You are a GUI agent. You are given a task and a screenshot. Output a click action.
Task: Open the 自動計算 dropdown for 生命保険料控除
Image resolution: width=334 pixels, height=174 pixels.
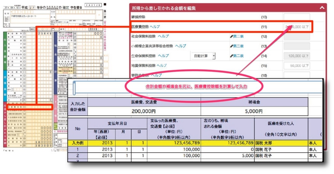point(204,56)
